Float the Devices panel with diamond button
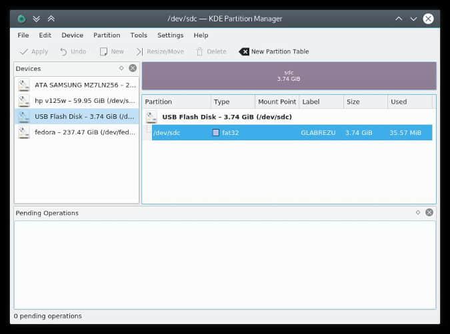Image resolution: width=450 pixels, height=334 pixels. (121, 68)
